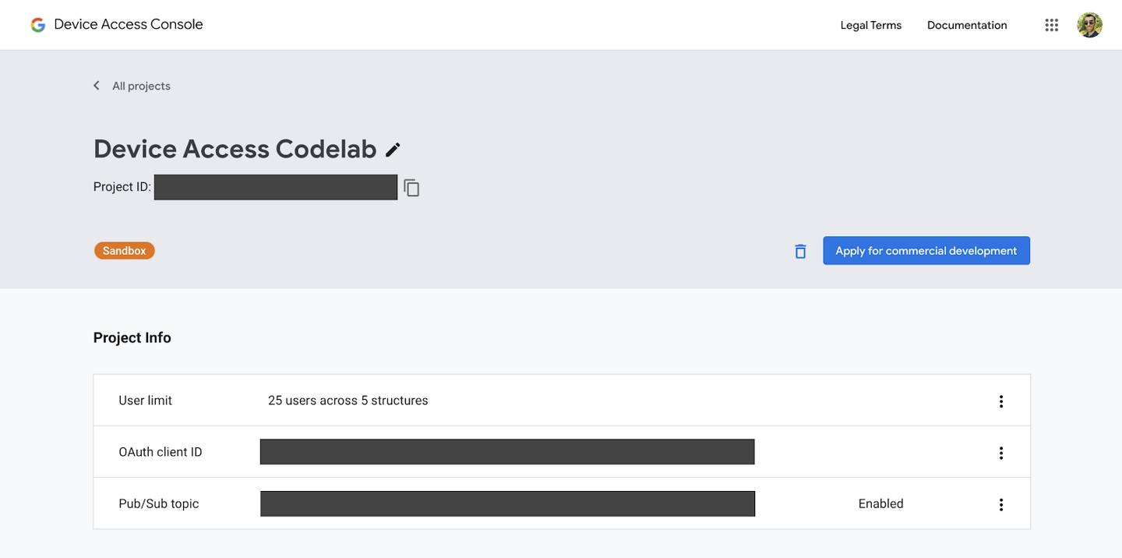This screenshot has width=1122, height=558.
Task: Open the Legal Terms page
Action: tap(870, 24)
